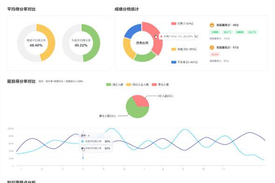Screen dimensions: 275x183
Task: Click the sad face icon beside 班级最低分
Action: [212, 47]
